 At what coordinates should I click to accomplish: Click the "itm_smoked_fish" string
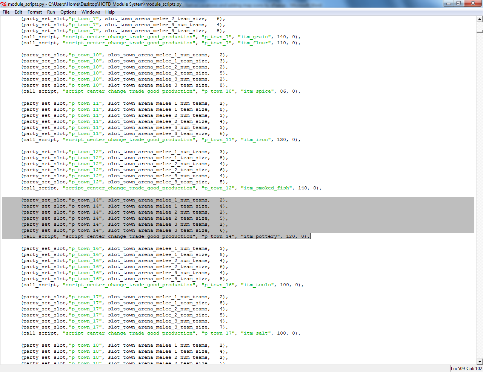pos(266,188)
